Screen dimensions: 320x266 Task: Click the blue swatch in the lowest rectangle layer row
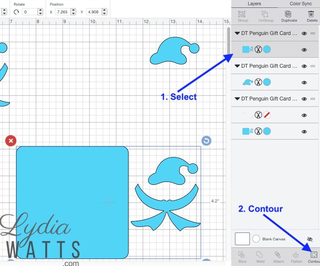tap(267, 131)
